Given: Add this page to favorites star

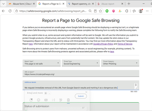Looking at the screenshot, I should click(x=100, y=11).
